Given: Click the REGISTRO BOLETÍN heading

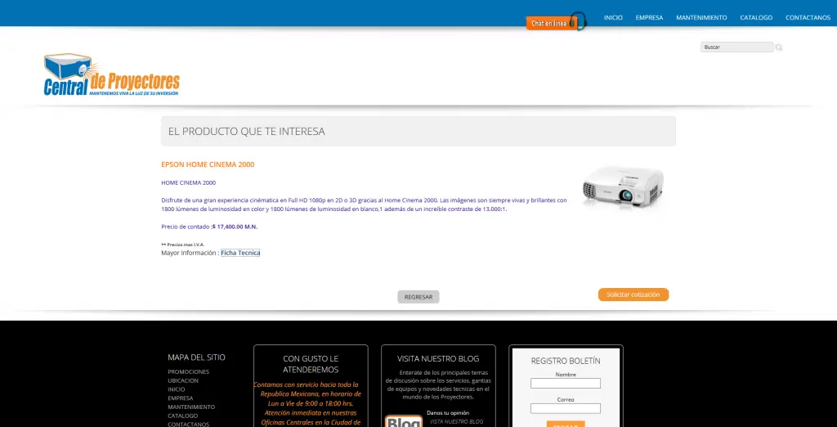Looking at the screenshot, I should (566, 361).
